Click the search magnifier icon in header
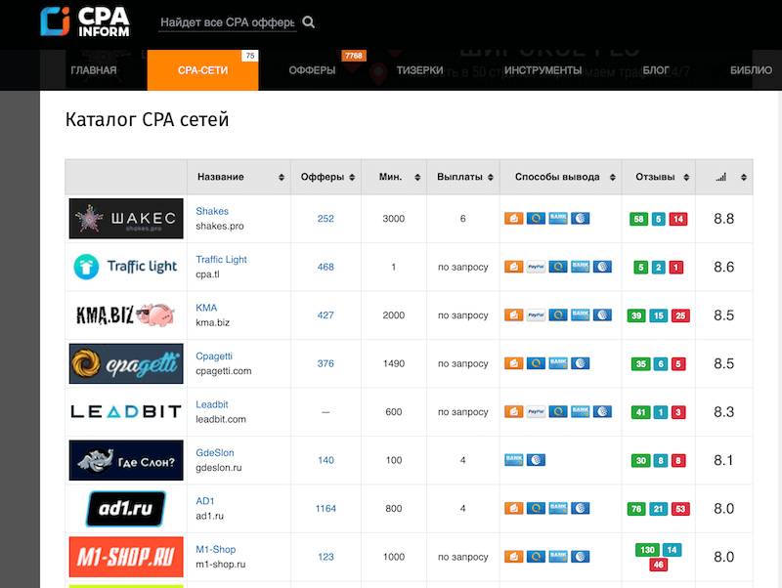 pyautogui.click(x=309, y=22)
